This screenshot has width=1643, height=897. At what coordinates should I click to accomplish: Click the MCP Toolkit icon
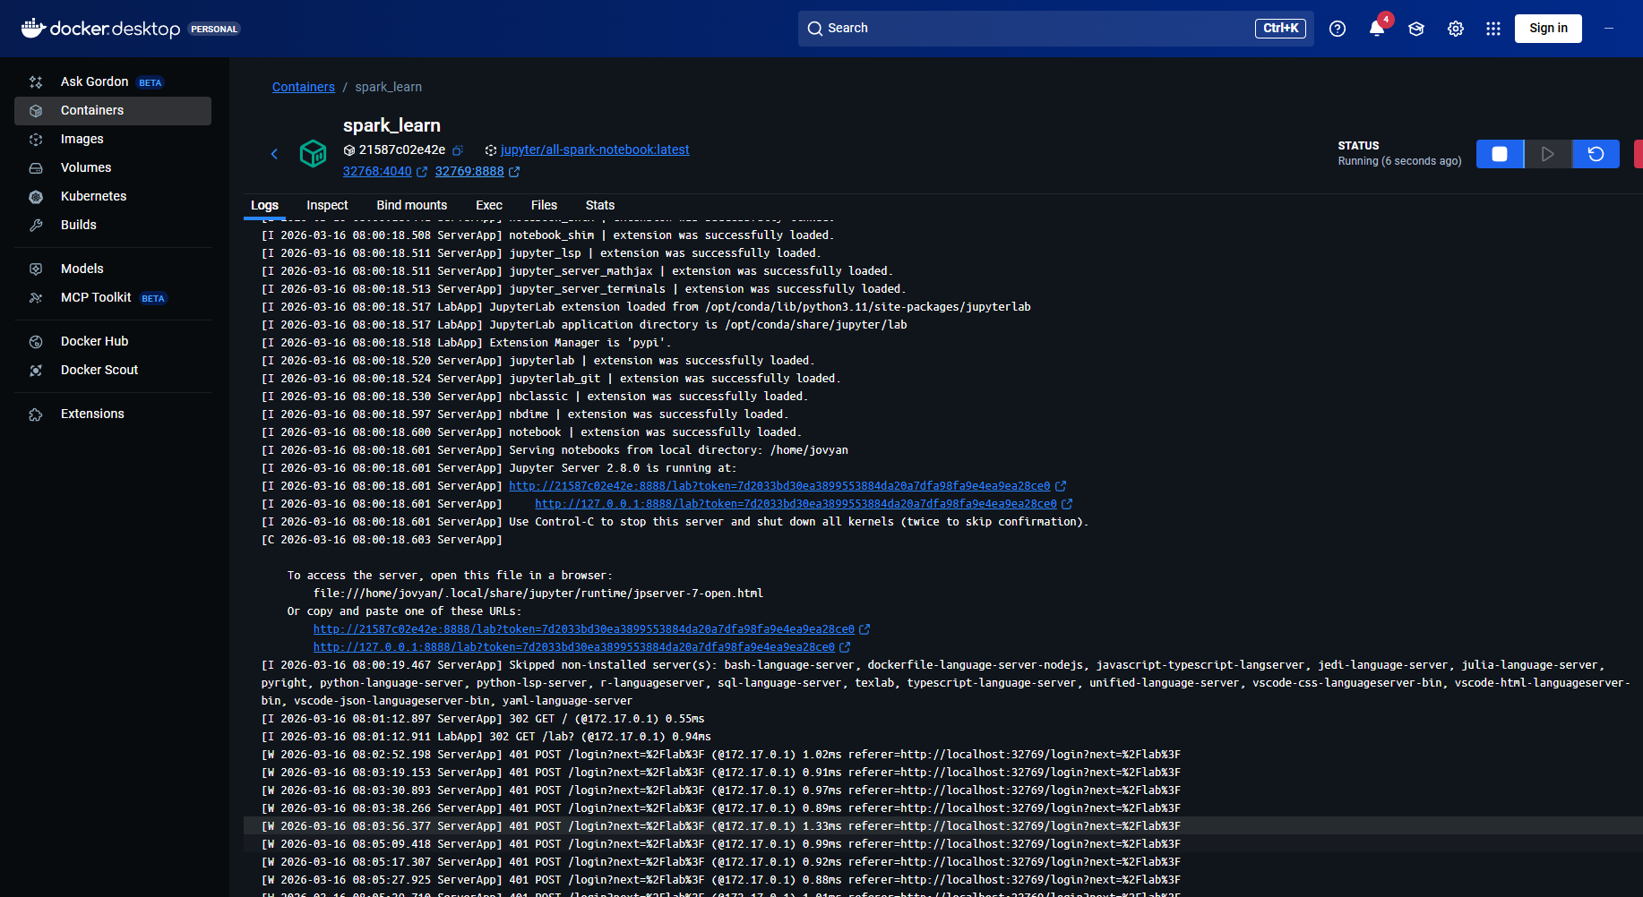click(x=36, y=298)
